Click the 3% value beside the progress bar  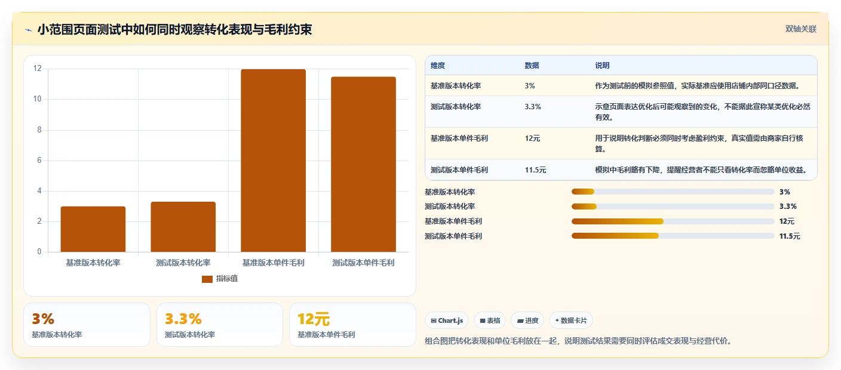(785, 192)
